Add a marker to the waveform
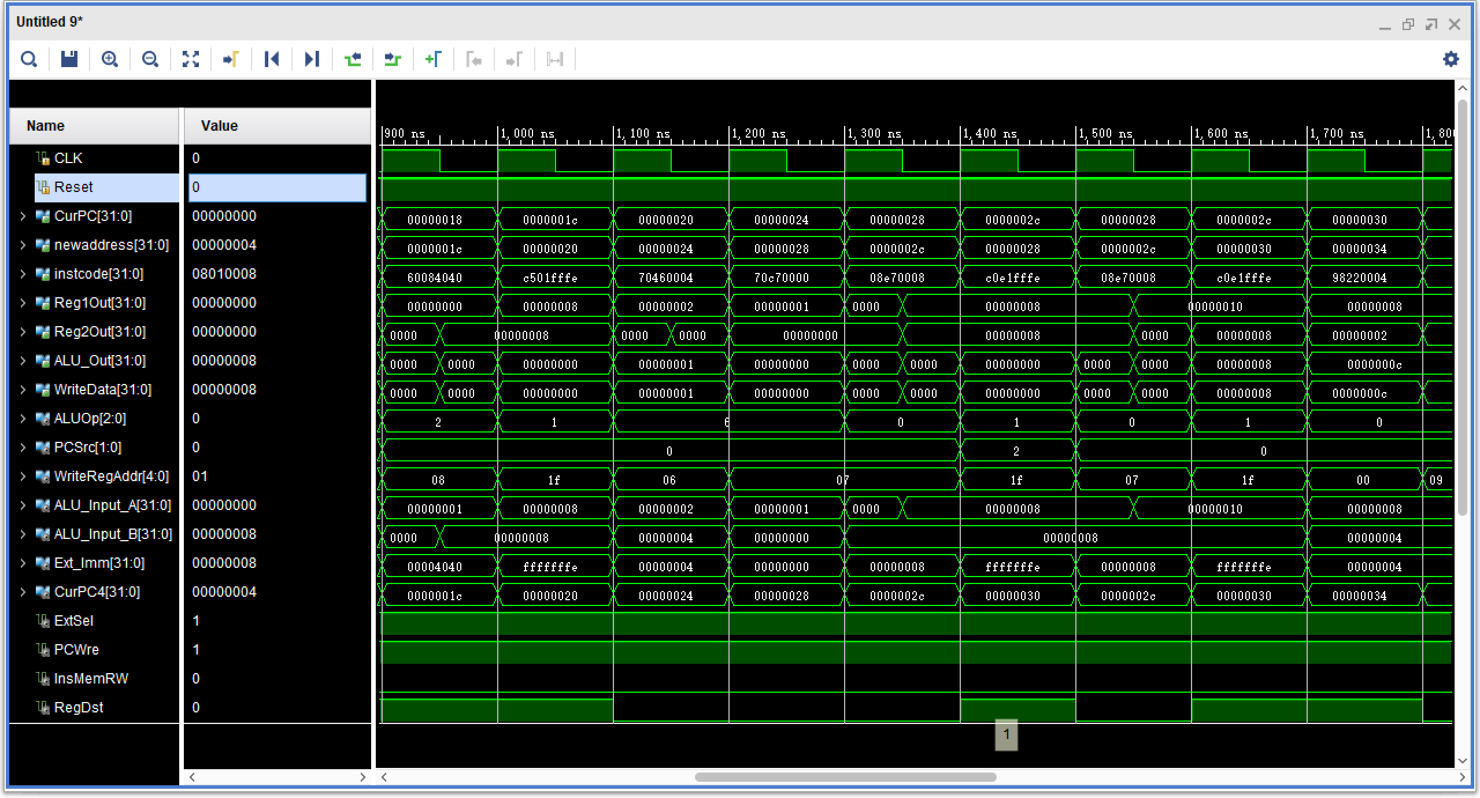This screenshot has height=798, width=1480. (x=434, y=59)
